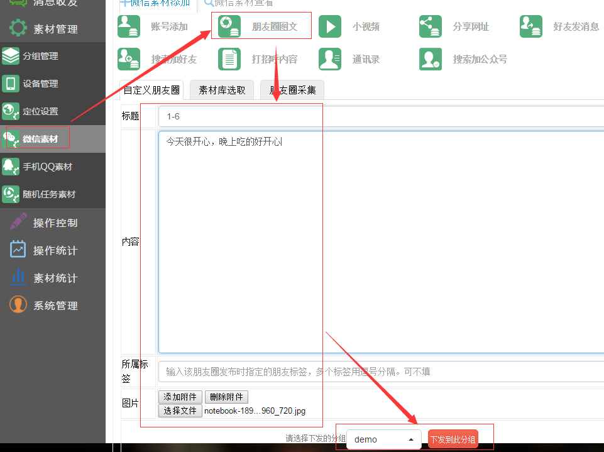Open 好友发消息 icon
This screenshot has height=452, width=604.
(531, 26)
